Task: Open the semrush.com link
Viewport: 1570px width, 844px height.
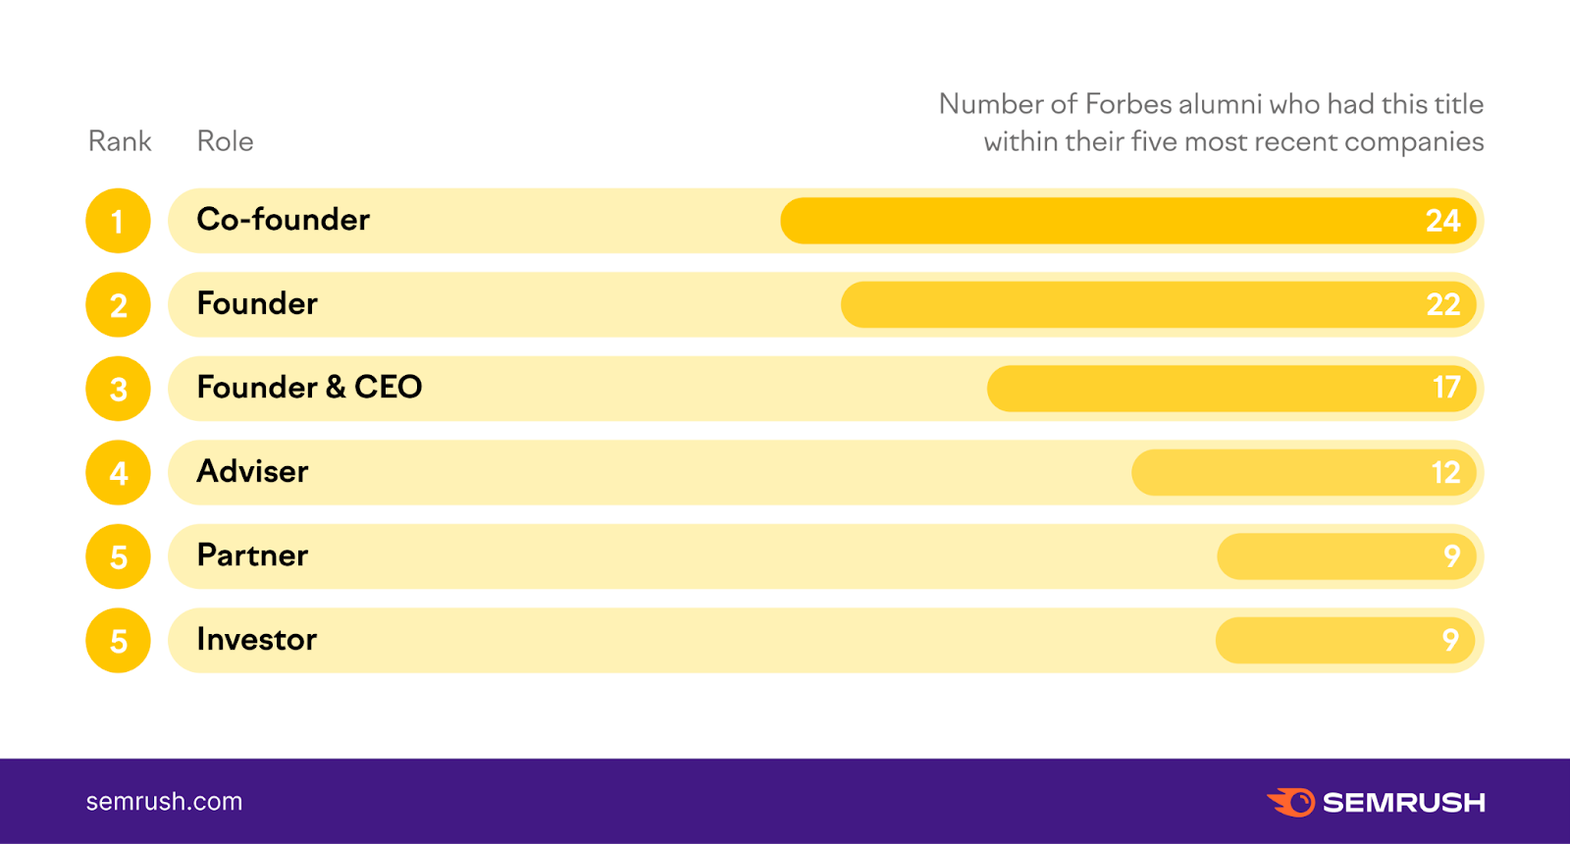Action: pyautogui.click(x=164, y=802)
